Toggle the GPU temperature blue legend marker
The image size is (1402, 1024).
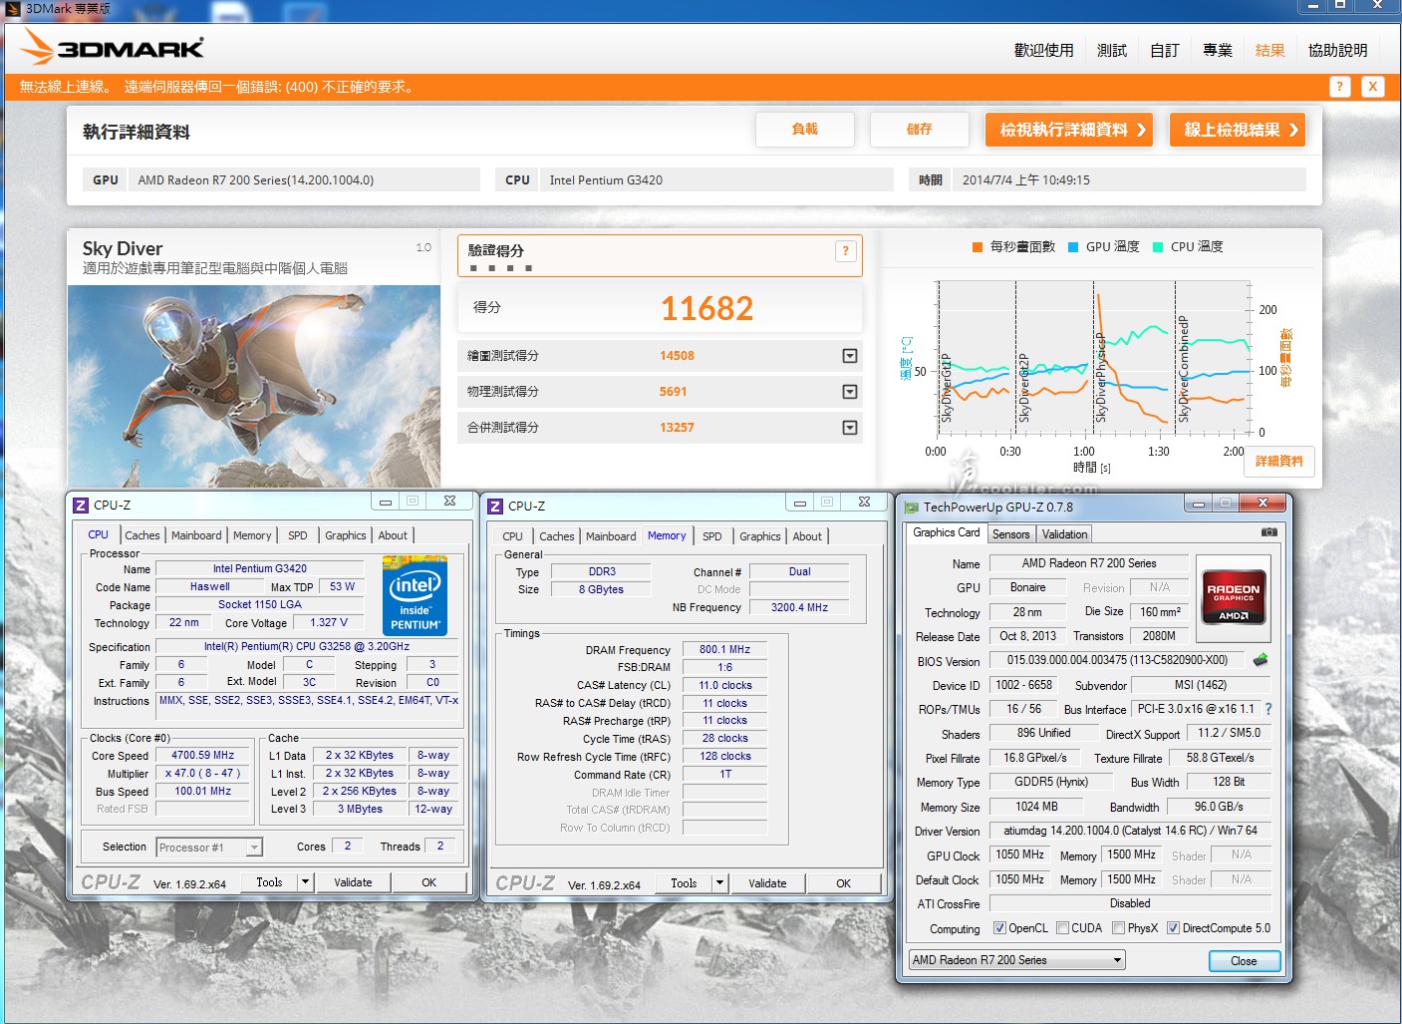pyautogui.click(x=1073, y=247)
